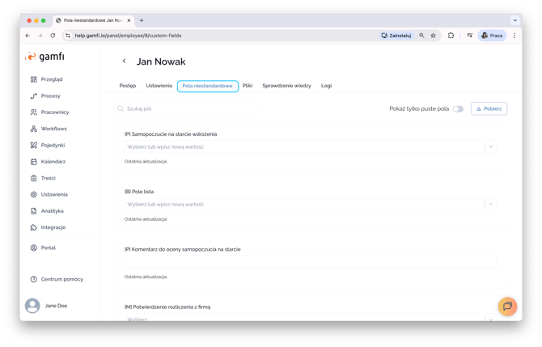This screenshot has height=347, width=542.
Task: Open Pojazdy vehicle icon in sidebar
Action: click(x=33, y=146)
